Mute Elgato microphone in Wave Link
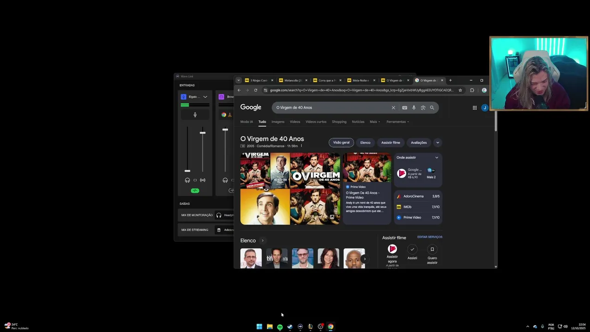The image size is (590, 332). [195, 115]
